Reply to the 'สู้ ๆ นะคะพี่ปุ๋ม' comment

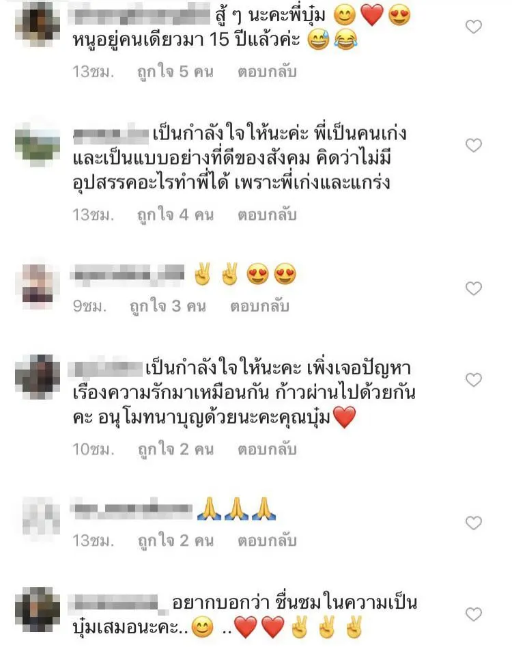tap(267, 72)
